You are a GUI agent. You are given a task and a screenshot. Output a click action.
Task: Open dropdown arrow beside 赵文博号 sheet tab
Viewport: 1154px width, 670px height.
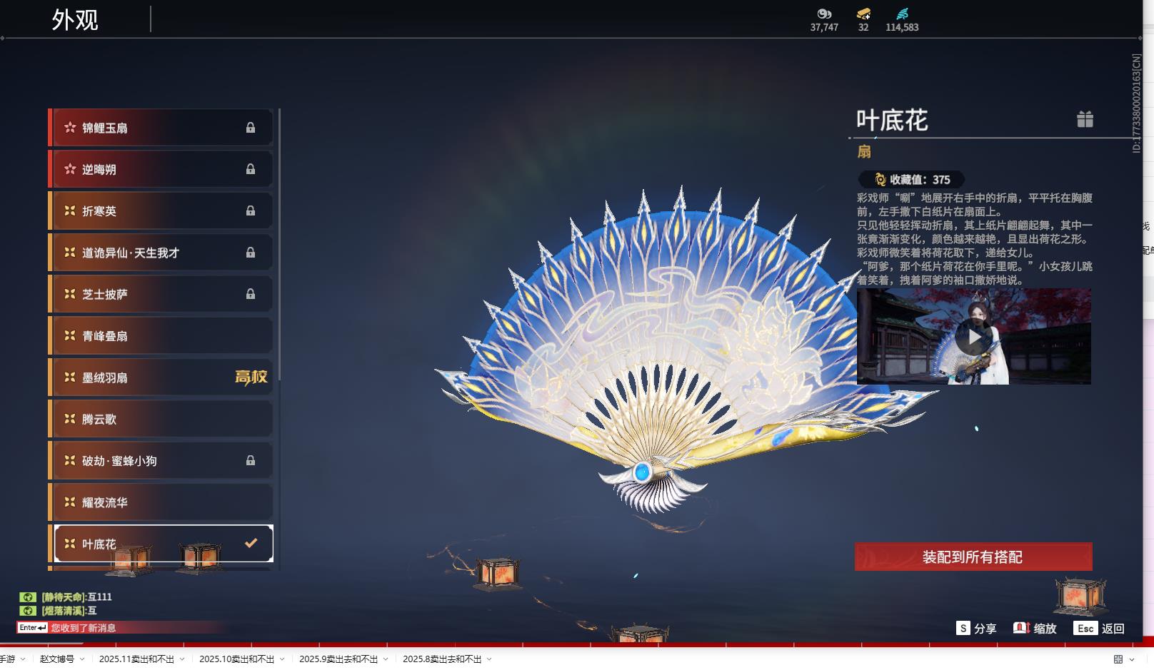click(82, 659)
